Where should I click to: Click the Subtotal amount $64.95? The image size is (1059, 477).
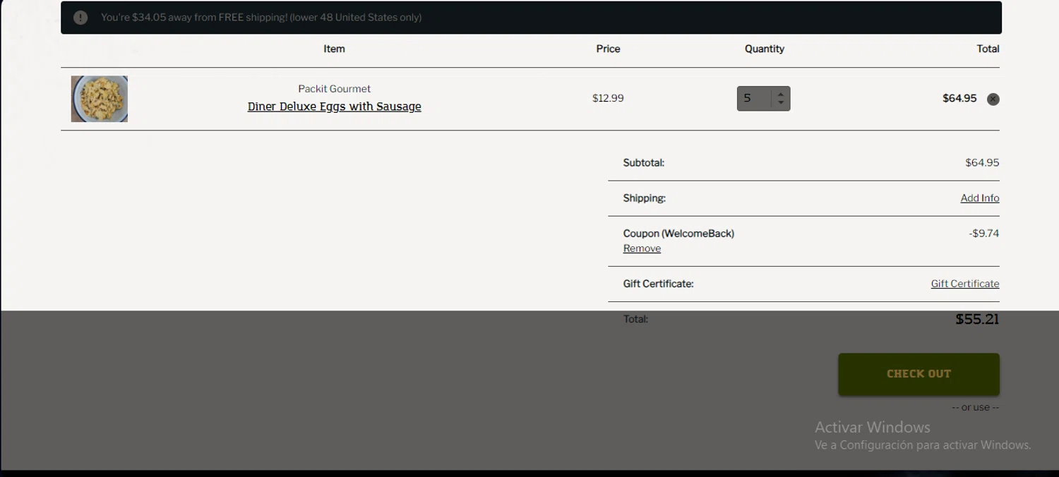click(x=982, y=162)
